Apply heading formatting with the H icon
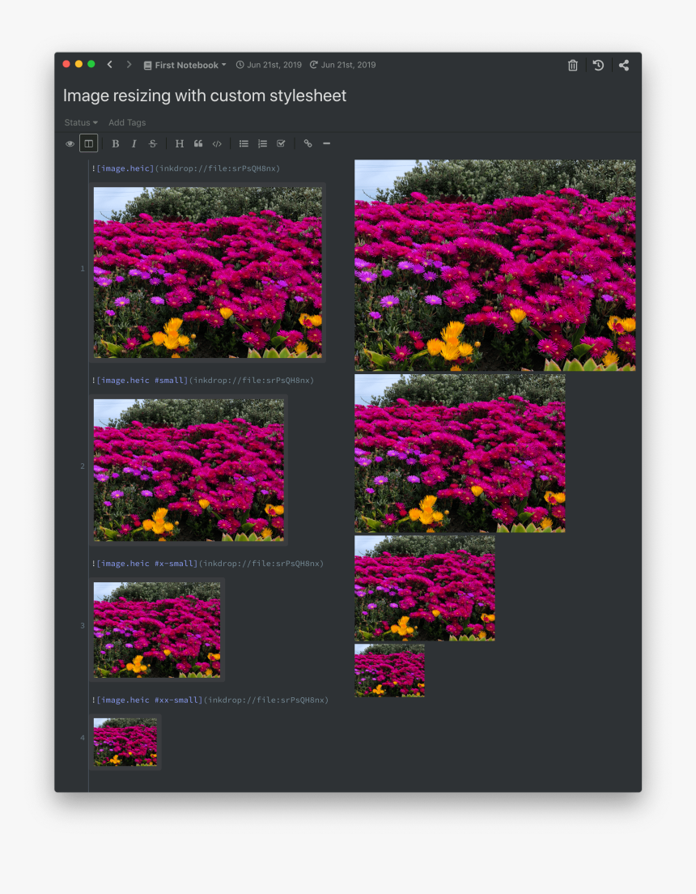Screen dimensions: 696x894 [x=179, y=143]
